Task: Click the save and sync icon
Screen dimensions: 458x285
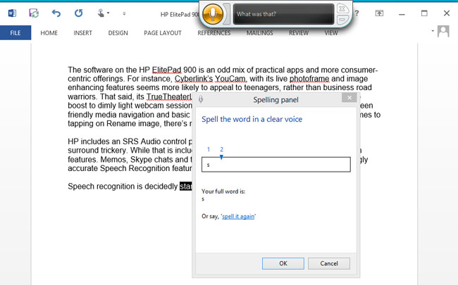Action: pyautogui.click(x=34, y=13)
